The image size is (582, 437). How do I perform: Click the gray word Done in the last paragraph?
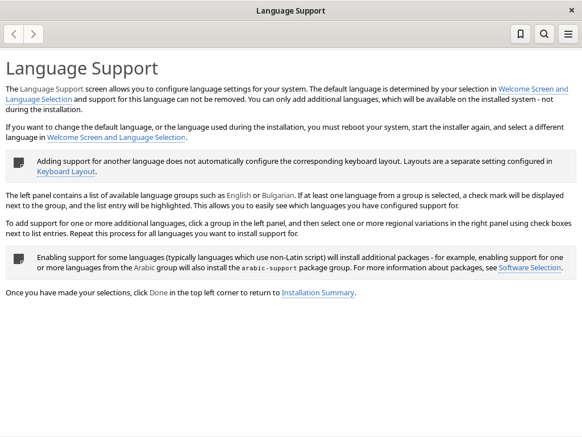point(159,293)
